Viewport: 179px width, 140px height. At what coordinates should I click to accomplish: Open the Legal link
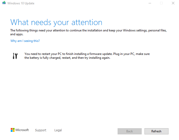[58, 130]
